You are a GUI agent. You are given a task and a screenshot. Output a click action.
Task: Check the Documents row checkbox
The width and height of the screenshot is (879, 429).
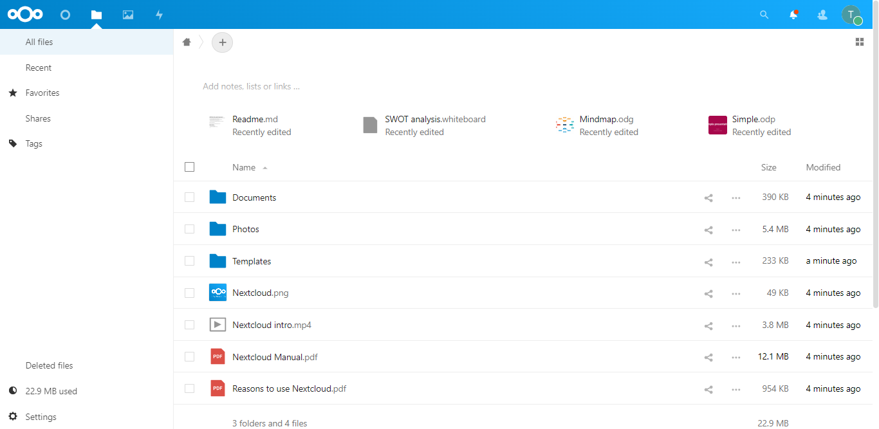point(189,197)
